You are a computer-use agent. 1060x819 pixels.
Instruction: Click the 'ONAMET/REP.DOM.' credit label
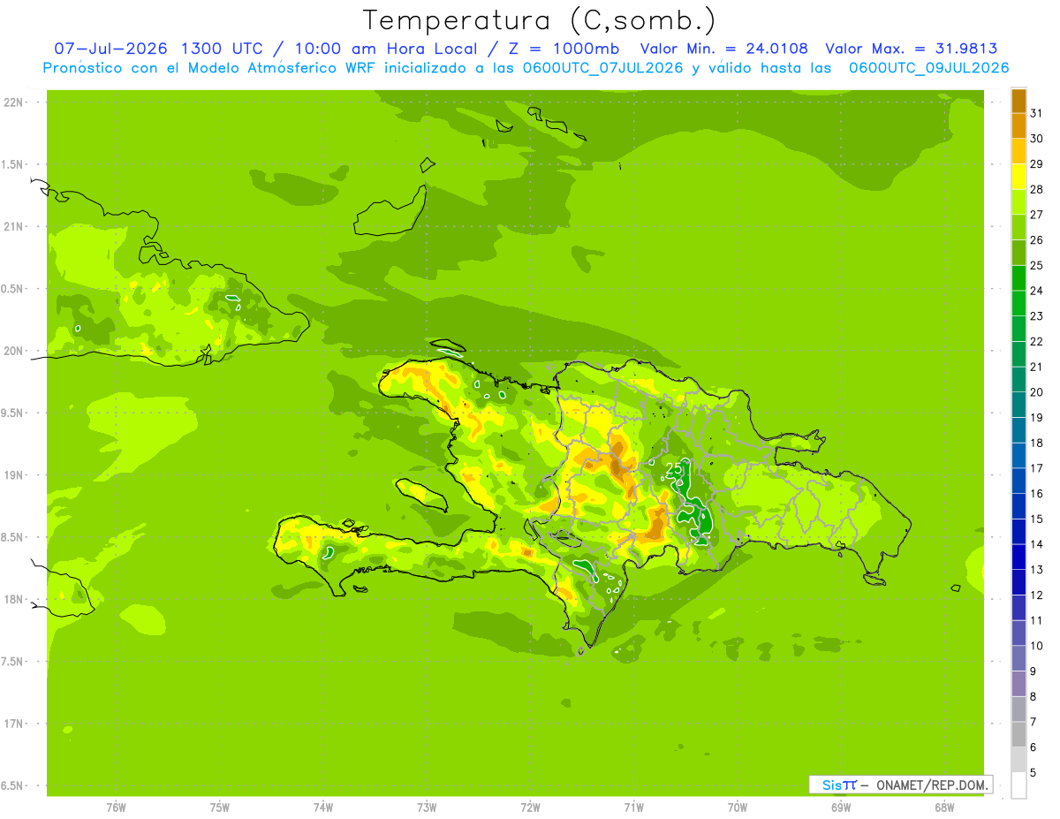pos(931,785)
